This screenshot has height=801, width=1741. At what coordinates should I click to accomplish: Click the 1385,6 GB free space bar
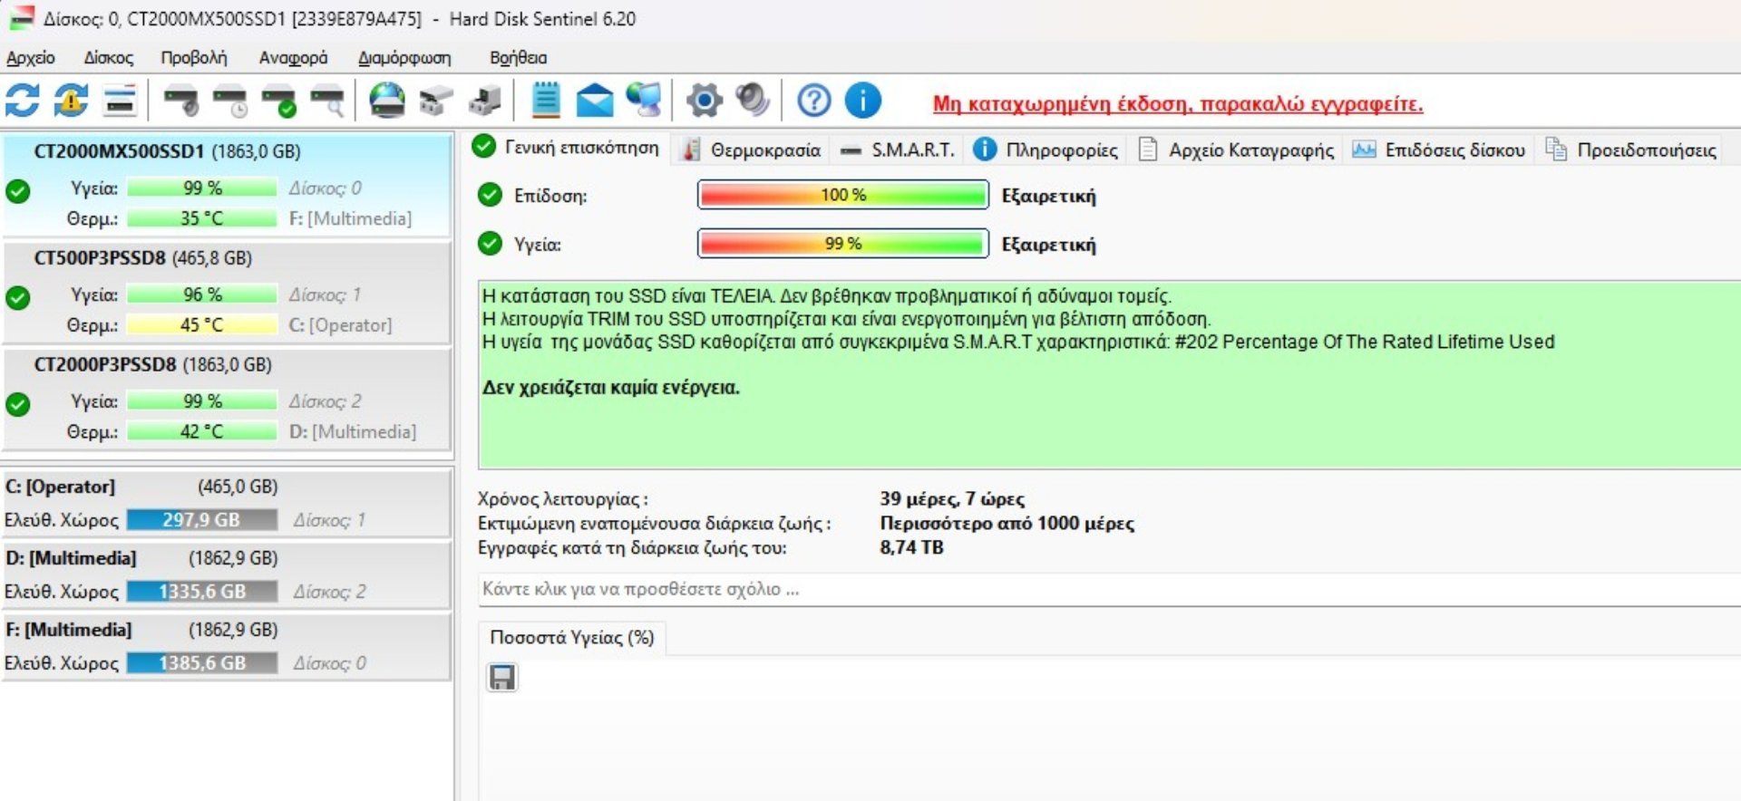coord(201,663)
